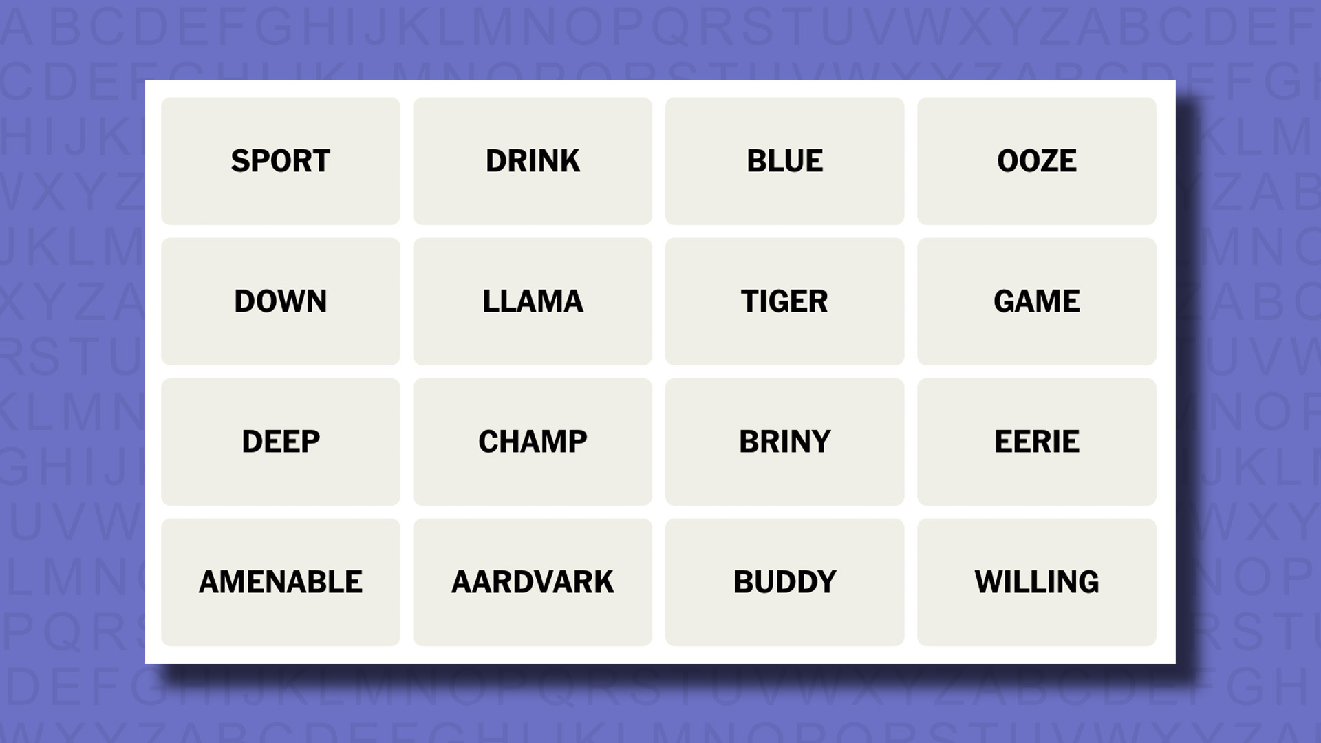Screen dimensions: 1321x743
Task: Click the DOWN word card
Action: pos(280,300)
